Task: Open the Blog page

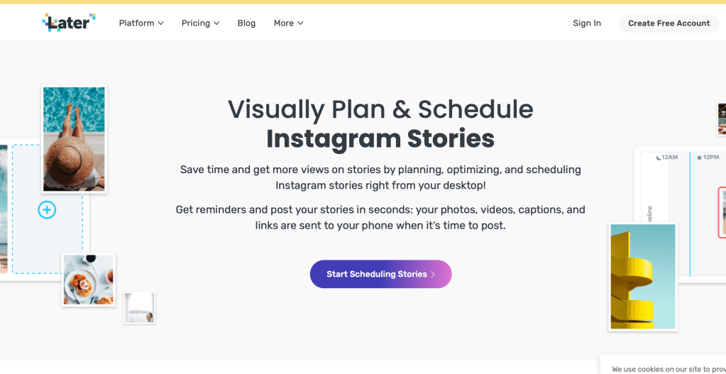Action: click(x=246, y=23)
